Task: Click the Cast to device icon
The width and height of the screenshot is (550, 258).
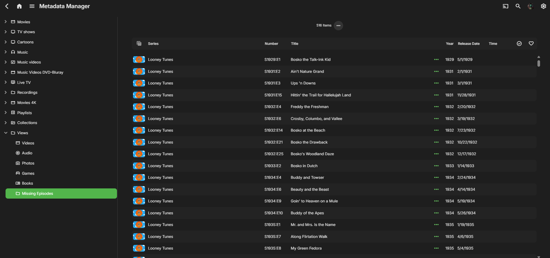Action: point(505,6)
